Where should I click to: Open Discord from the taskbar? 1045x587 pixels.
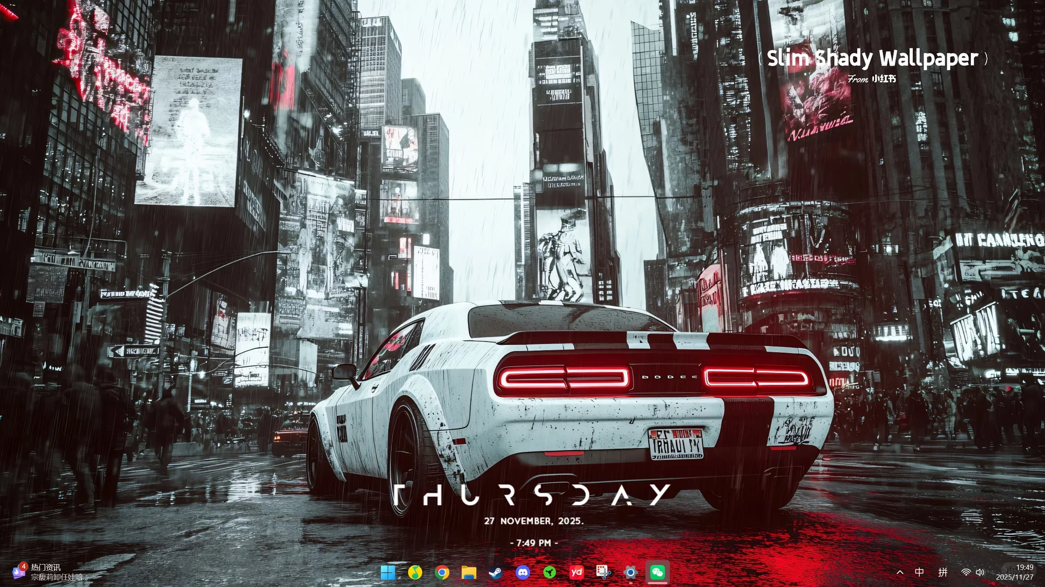pos(523,572)
